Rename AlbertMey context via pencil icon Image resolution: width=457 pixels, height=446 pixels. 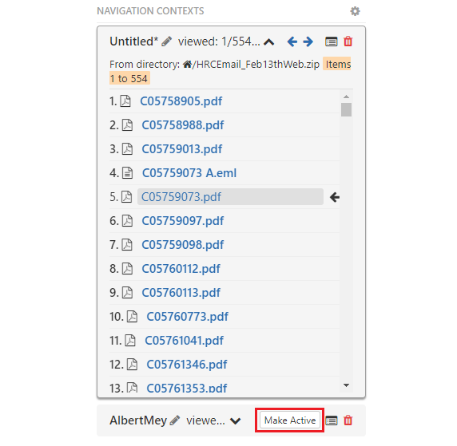click(x=175, y=420)
